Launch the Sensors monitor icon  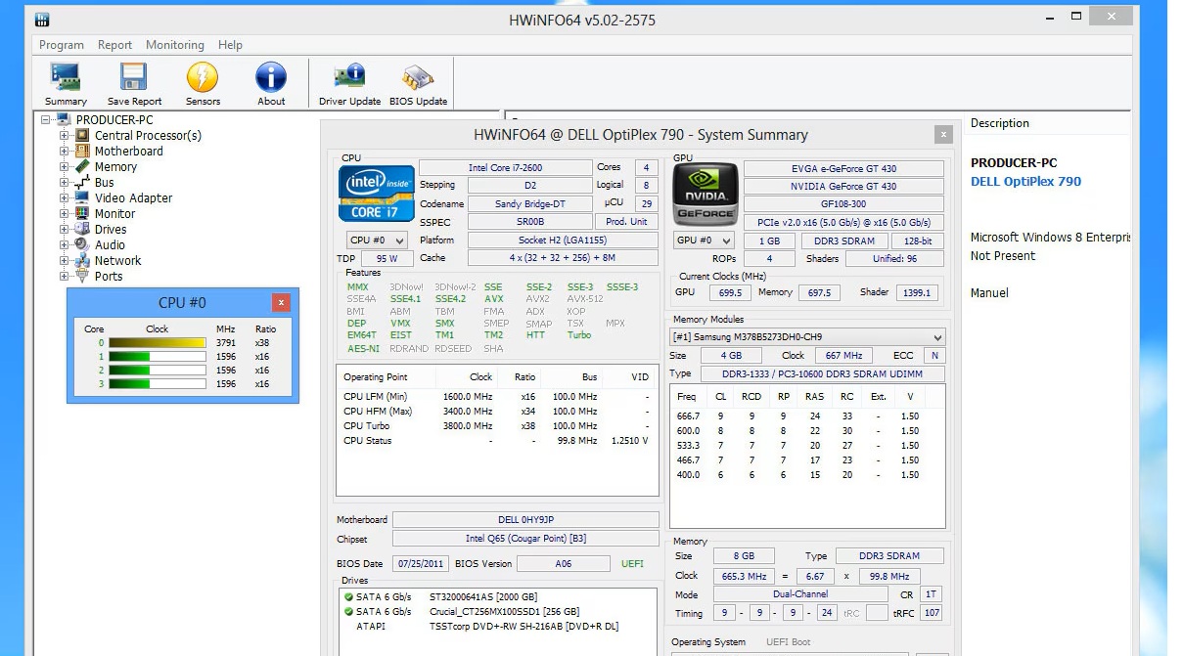click(x=203, y=83)
